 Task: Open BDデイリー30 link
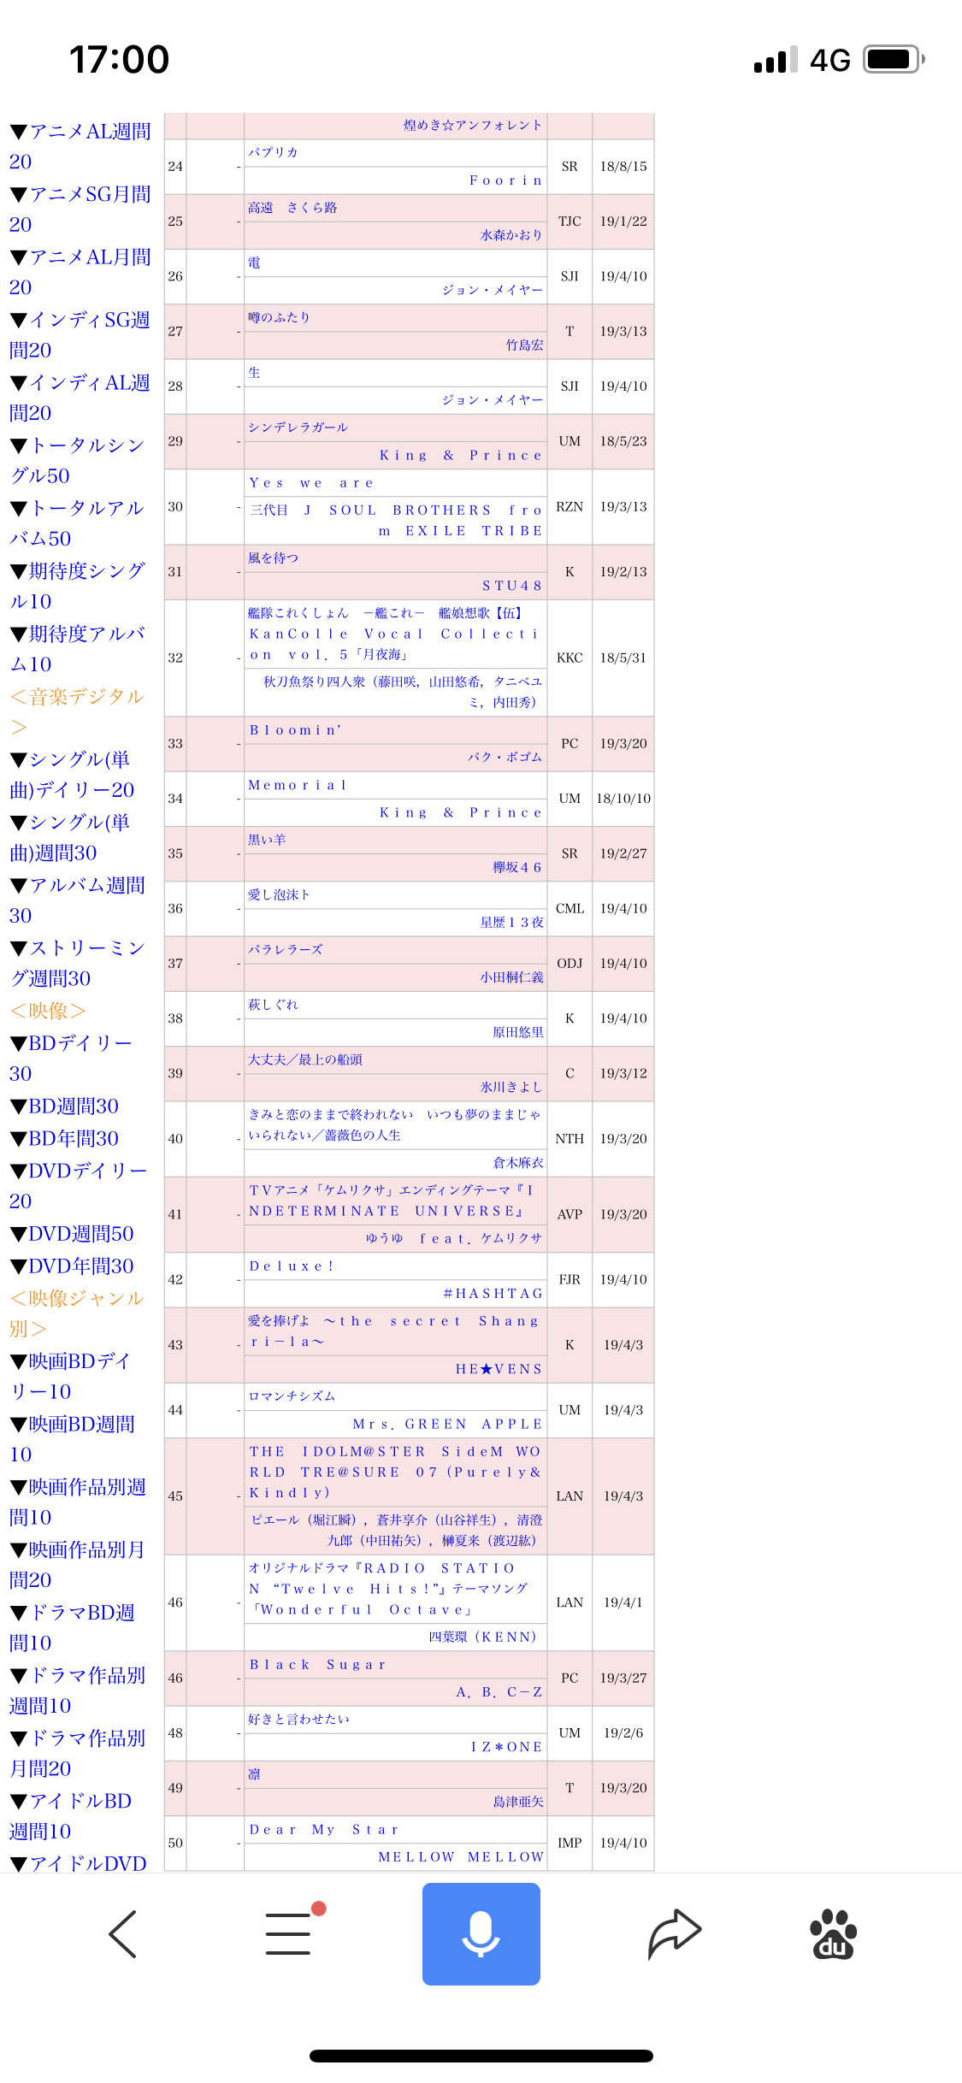(x=72, y=1059)
